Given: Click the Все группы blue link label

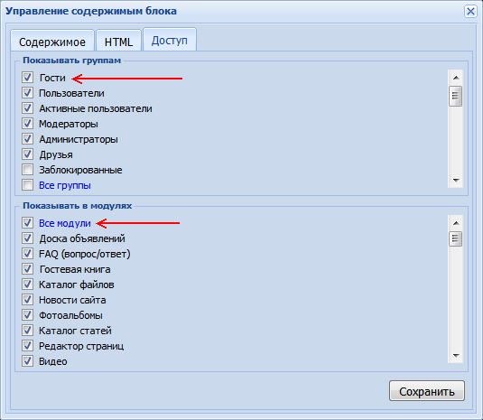Looking at the screenshot, I should click(65, 185).
